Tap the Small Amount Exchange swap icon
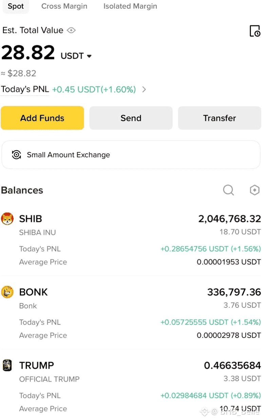Viewport: 262px width, 420px height. pyautogui.click(x=16, y=155)
